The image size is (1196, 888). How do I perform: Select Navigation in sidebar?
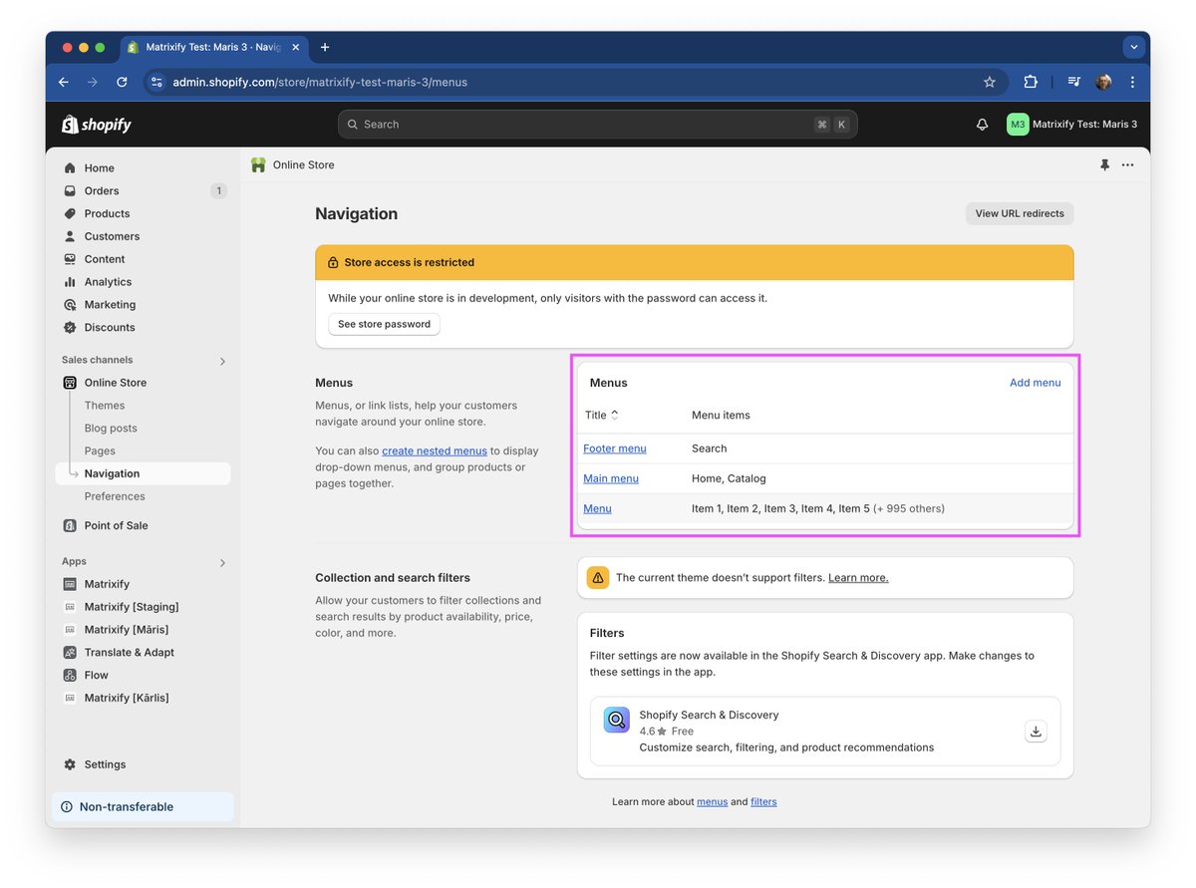tap(143, 473)
